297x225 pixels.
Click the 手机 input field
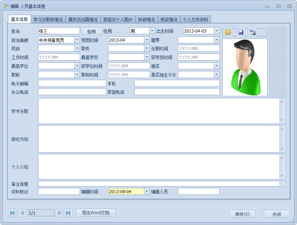[177, 83]
